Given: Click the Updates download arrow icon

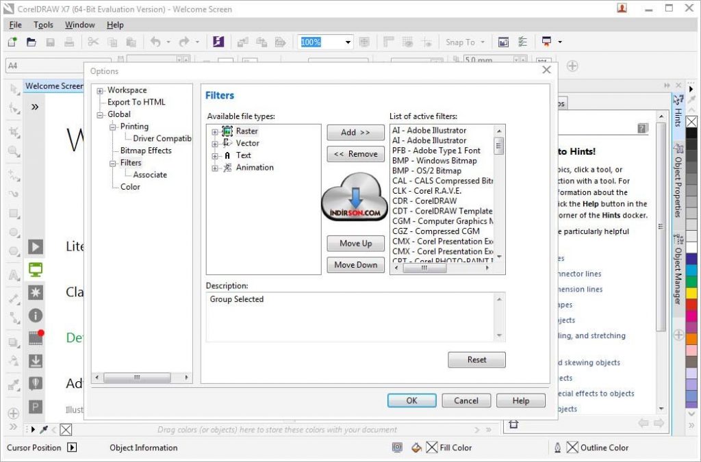Looking at the screenshot, I should pyautogui.click(x=36, y=361).
